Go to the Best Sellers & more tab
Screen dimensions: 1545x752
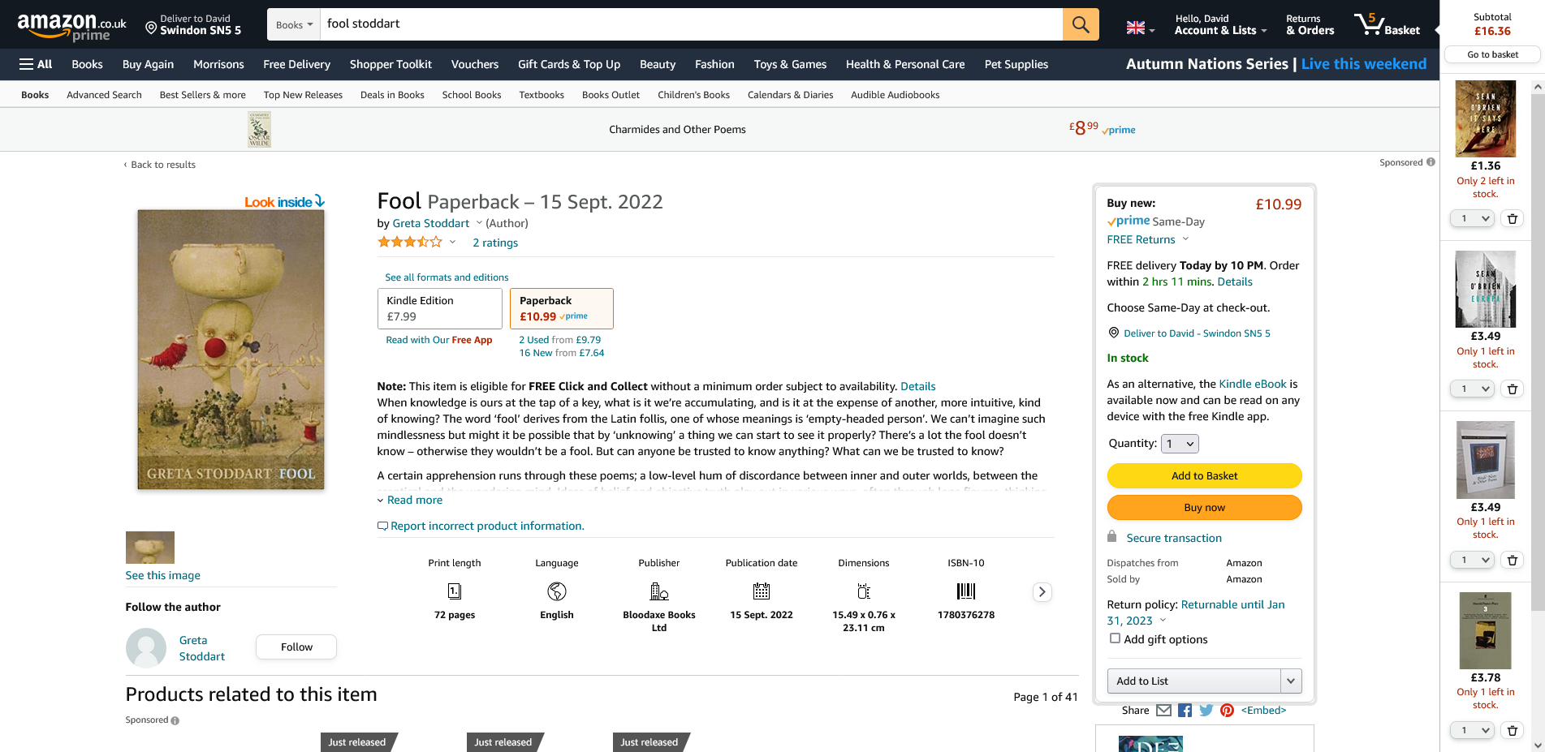point(202,95)
